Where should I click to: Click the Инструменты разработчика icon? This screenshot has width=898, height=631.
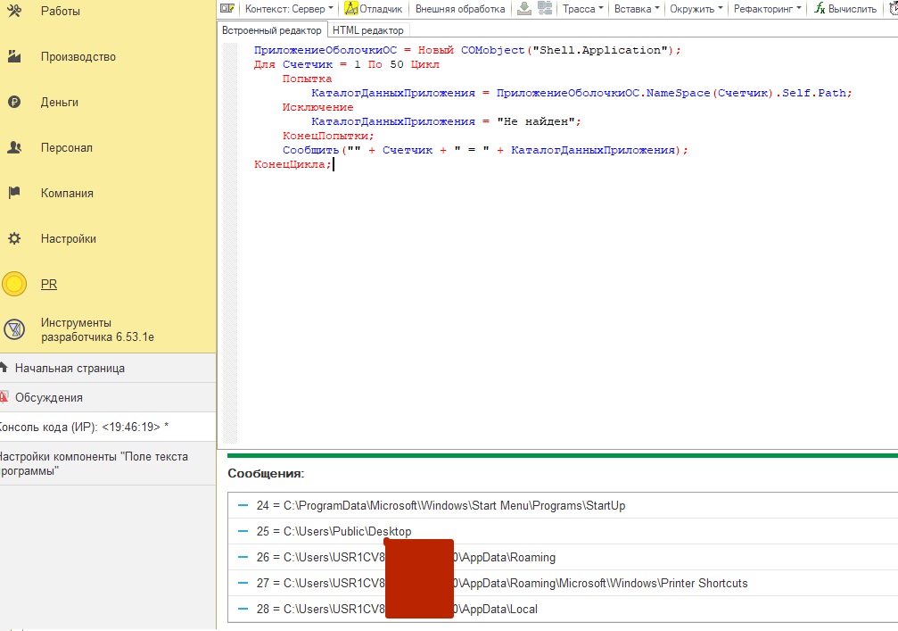(x=14, y=330)
